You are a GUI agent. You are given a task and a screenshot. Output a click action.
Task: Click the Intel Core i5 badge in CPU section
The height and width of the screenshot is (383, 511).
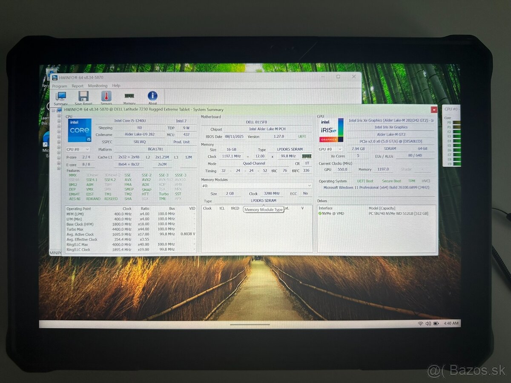(80, 130)
